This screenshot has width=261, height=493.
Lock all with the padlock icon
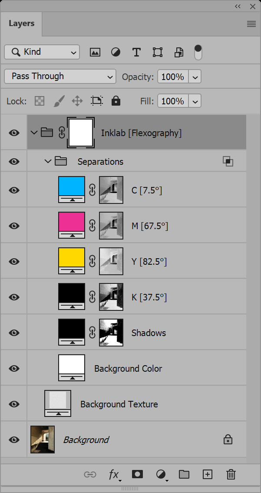coord(116,101)
